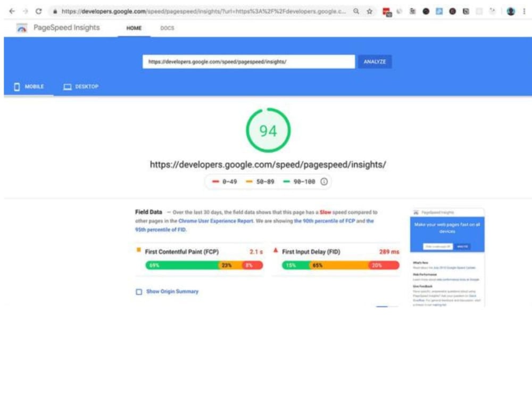The image size is (532, 399).
Task: Click the page screenshot thumbnail
Action: (447, 257)
